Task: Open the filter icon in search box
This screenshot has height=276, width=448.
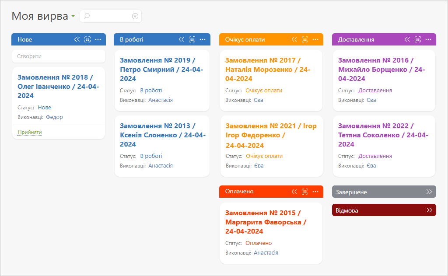Action: pos(135,16)
